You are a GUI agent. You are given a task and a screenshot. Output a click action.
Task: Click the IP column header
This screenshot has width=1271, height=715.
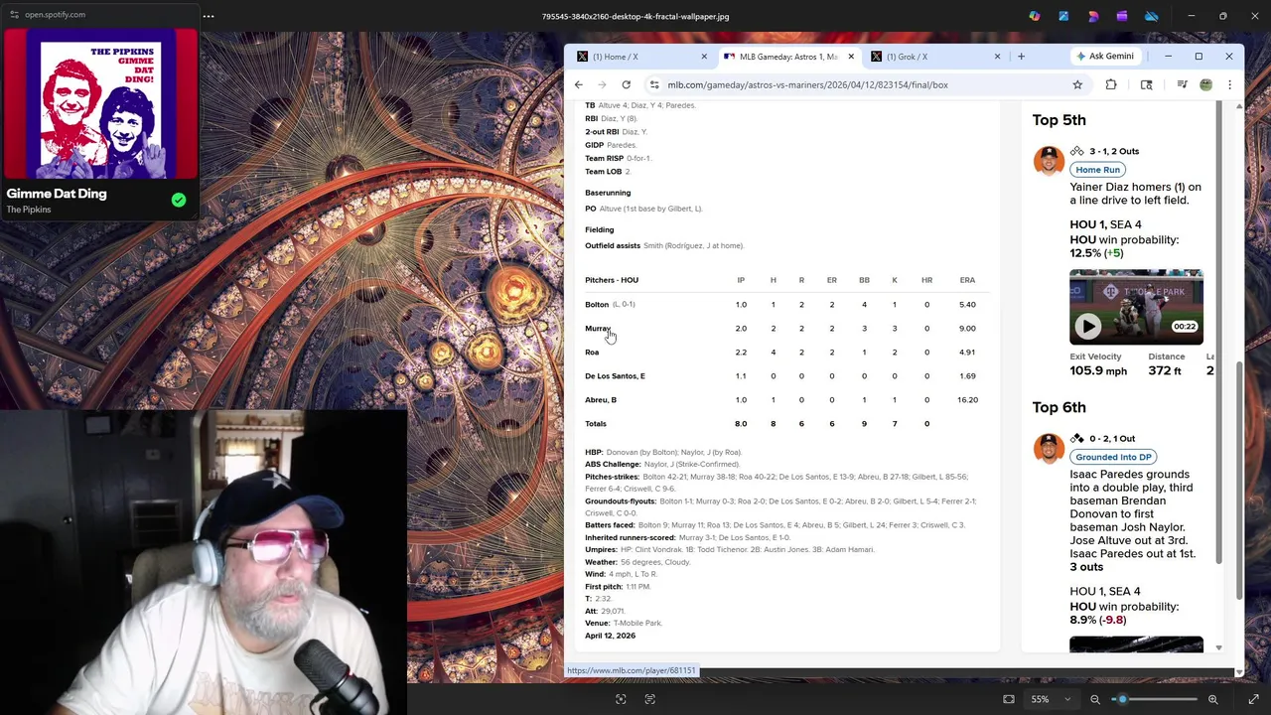pos(741,280)
